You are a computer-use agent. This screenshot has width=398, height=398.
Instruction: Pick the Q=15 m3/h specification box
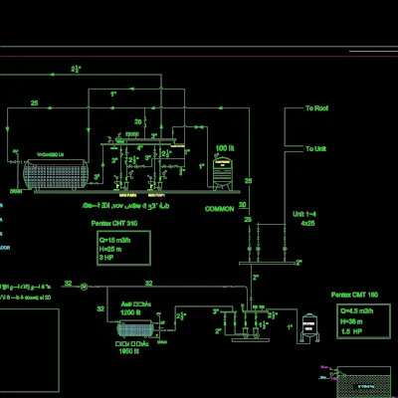123,249
